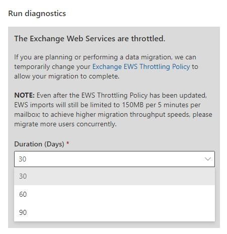
Task: Collapse the Duration dropdown using its chevron arrow
Action: pyautogui.click(x=208, y=159)
